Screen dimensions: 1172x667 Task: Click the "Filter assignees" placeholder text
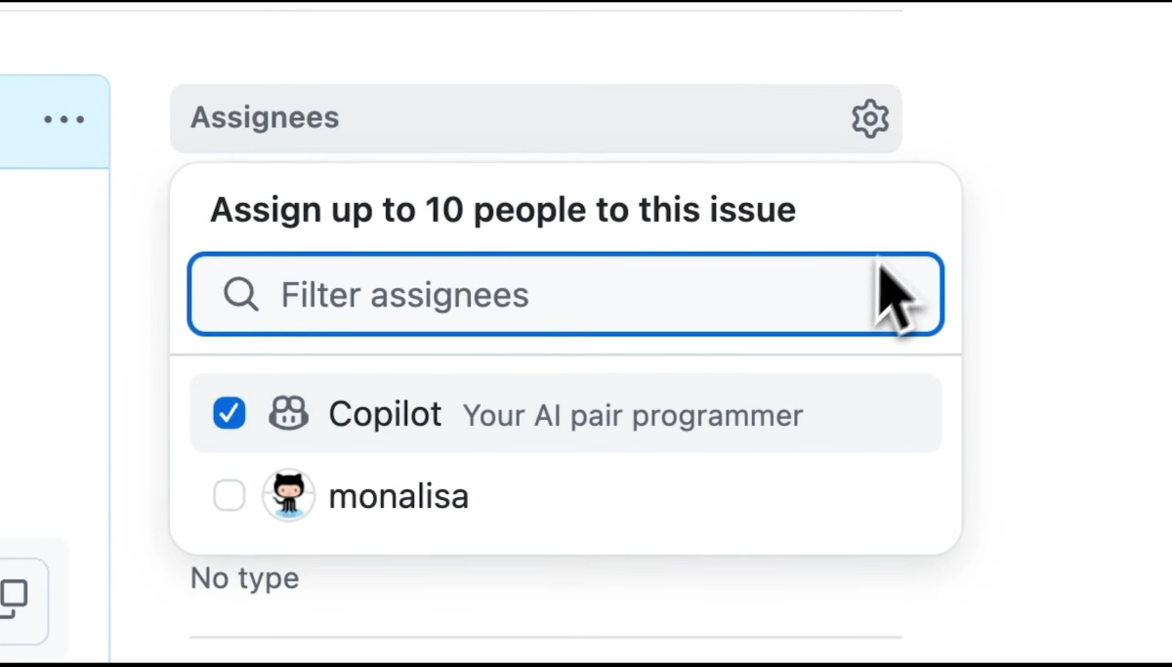pyautogui.click(x=404, y=295)
